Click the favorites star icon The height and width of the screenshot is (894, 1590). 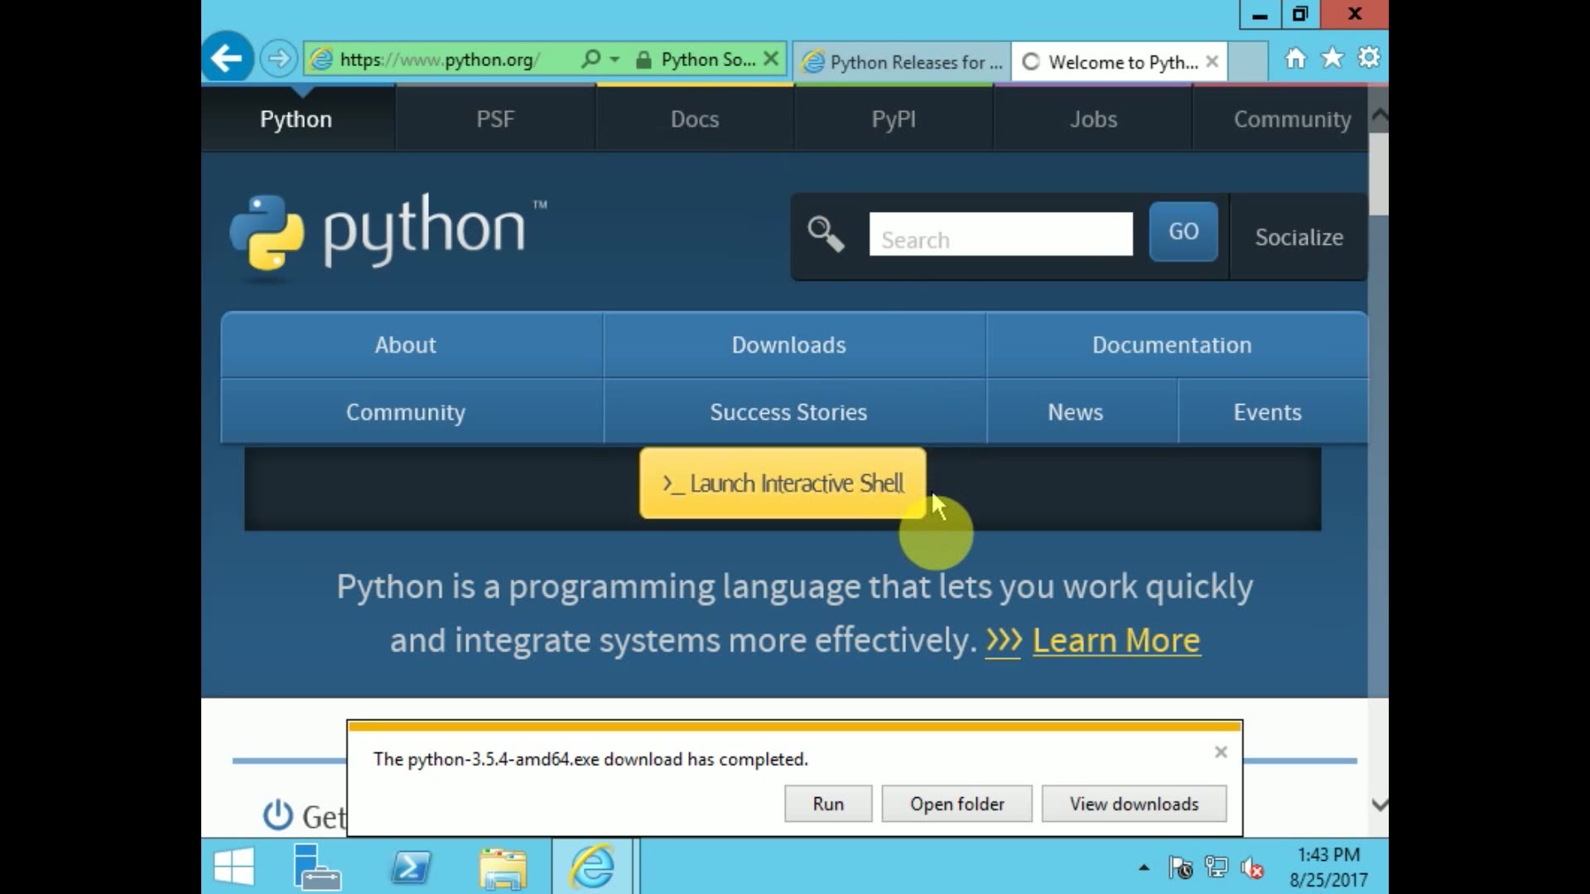point(1332,58)
